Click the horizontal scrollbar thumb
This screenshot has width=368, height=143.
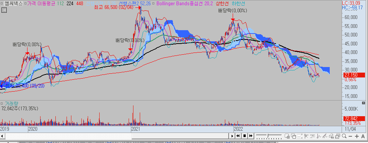point(180,136)
